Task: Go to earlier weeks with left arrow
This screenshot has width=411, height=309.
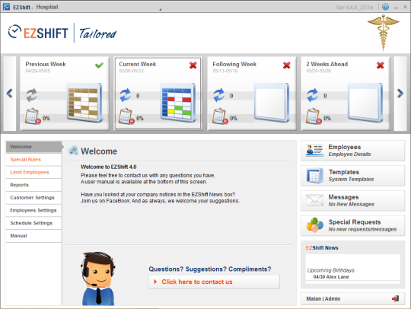Action: (x=9, y=93)
